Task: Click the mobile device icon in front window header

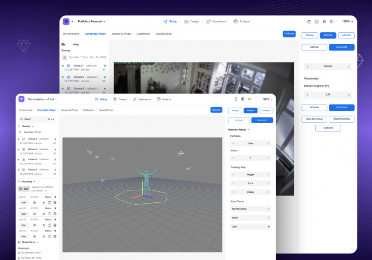Action: coord(235,99)
